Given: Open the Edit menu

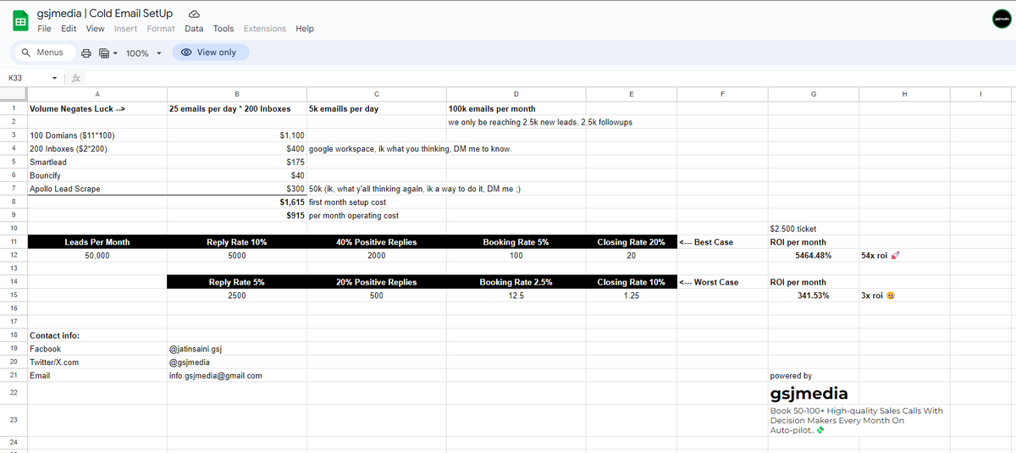Looking at the screenshot, I should pos(69,29).
